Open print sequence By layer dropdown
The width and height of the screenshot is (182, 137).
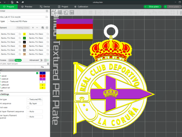(x=35, y=104)
